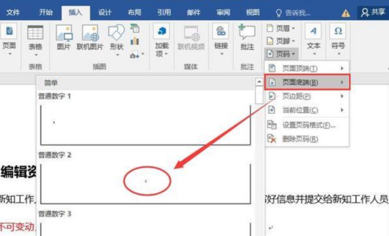This screenshot has height=236, width=389.
Task: Click the 表格 group label
Action: [x=36, y=67]
